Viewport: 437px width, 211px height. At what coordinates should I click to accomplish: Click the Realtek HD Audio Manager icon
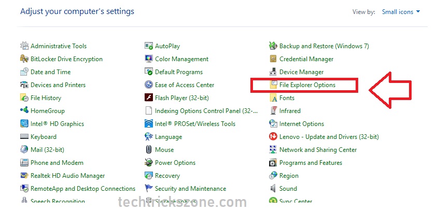pos(24,176)
